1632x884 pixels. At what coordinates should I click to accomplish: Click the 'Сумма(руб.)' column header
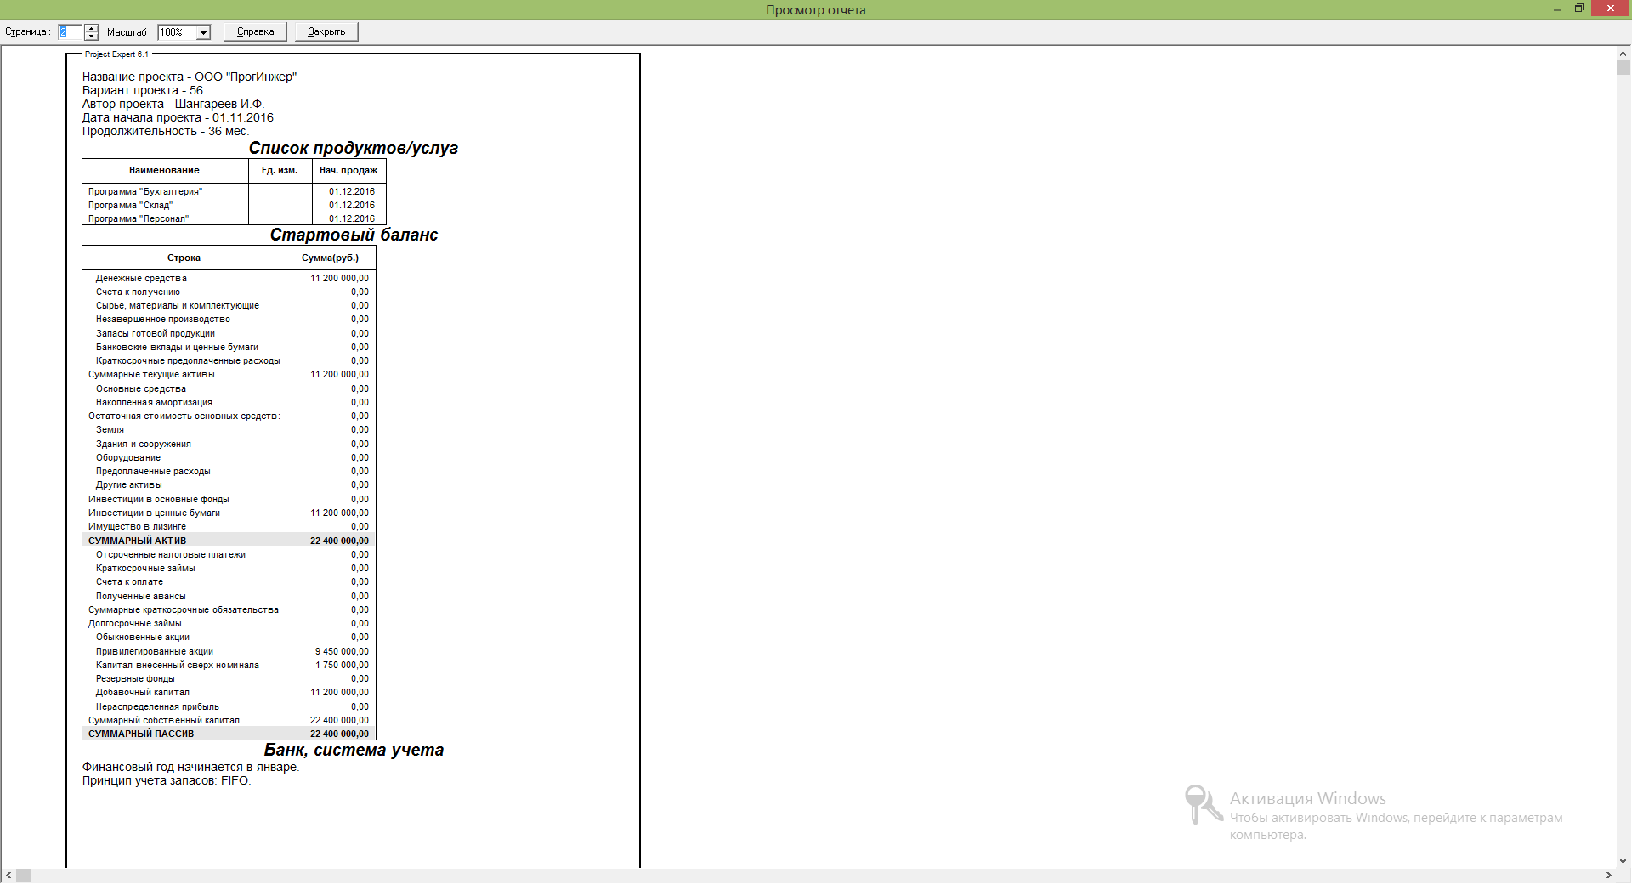tap(330, 258)
